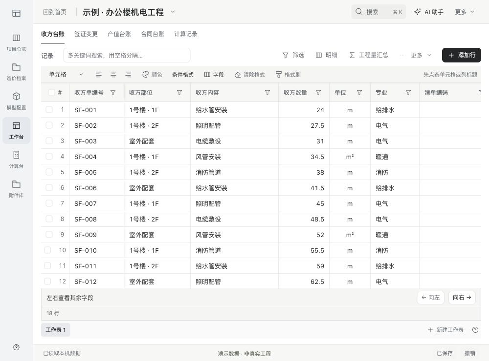Click the align left icon
This screenshot has width=489, height=361.
(99, 74)
